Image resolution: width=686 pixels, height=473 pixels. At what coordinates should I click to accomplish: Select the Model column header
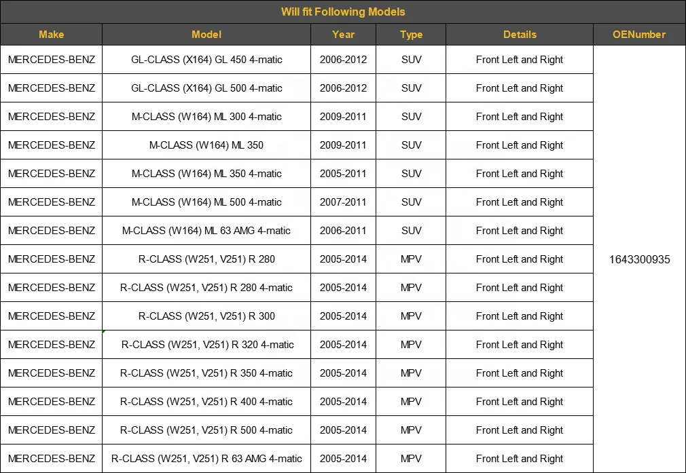(x=206, y=35)
